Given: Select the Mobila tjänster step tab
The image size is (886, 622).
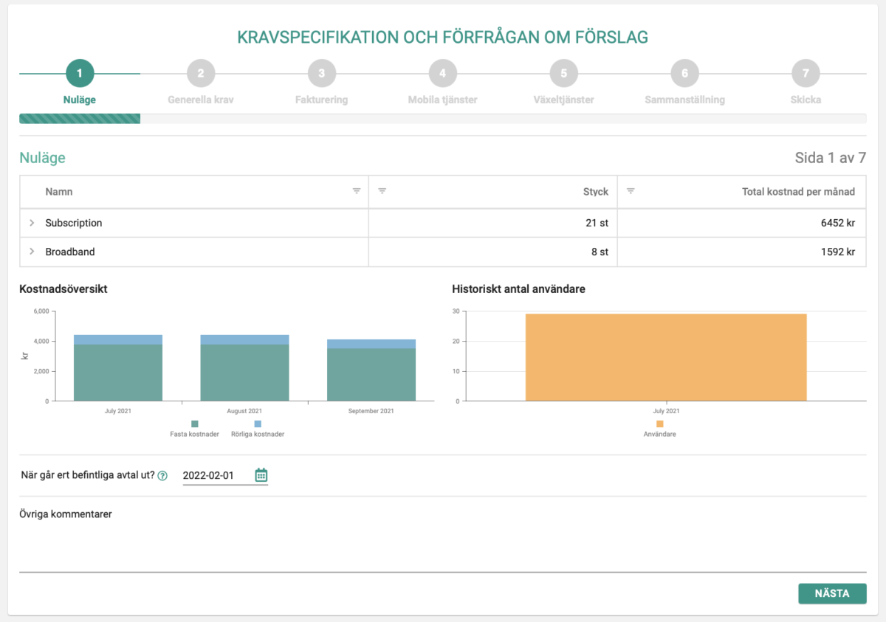Looking at the screenshot, I should pos(442,100).
